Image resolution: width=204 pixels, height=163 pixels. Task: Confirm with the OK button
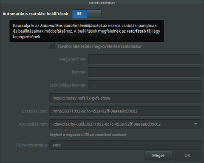187,155
